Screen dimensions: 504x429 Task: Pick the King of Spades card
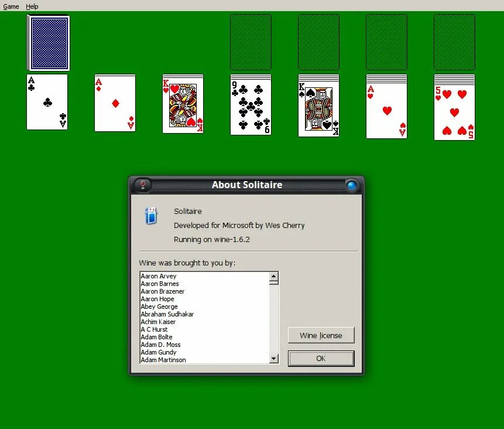point(318,110)
